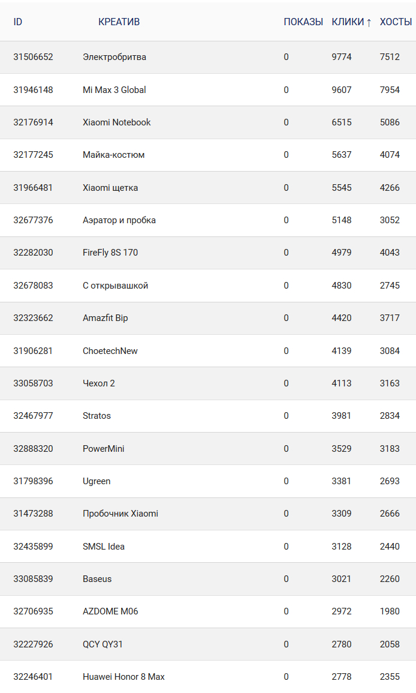This screenshot has width=416, height=693.
Task: Click the Аэратор и пробка row
Action: (x=119, y=220)
